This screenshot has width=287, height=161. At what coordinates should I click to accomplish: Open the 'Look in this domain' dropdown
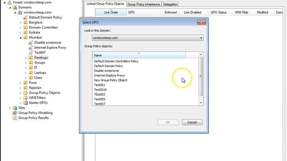pos(148,38)
